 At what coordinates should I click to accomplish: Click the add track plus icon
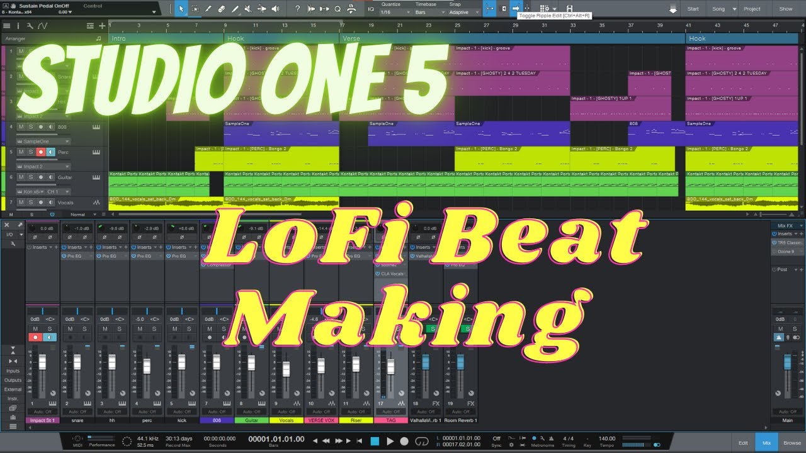point(102,26)
